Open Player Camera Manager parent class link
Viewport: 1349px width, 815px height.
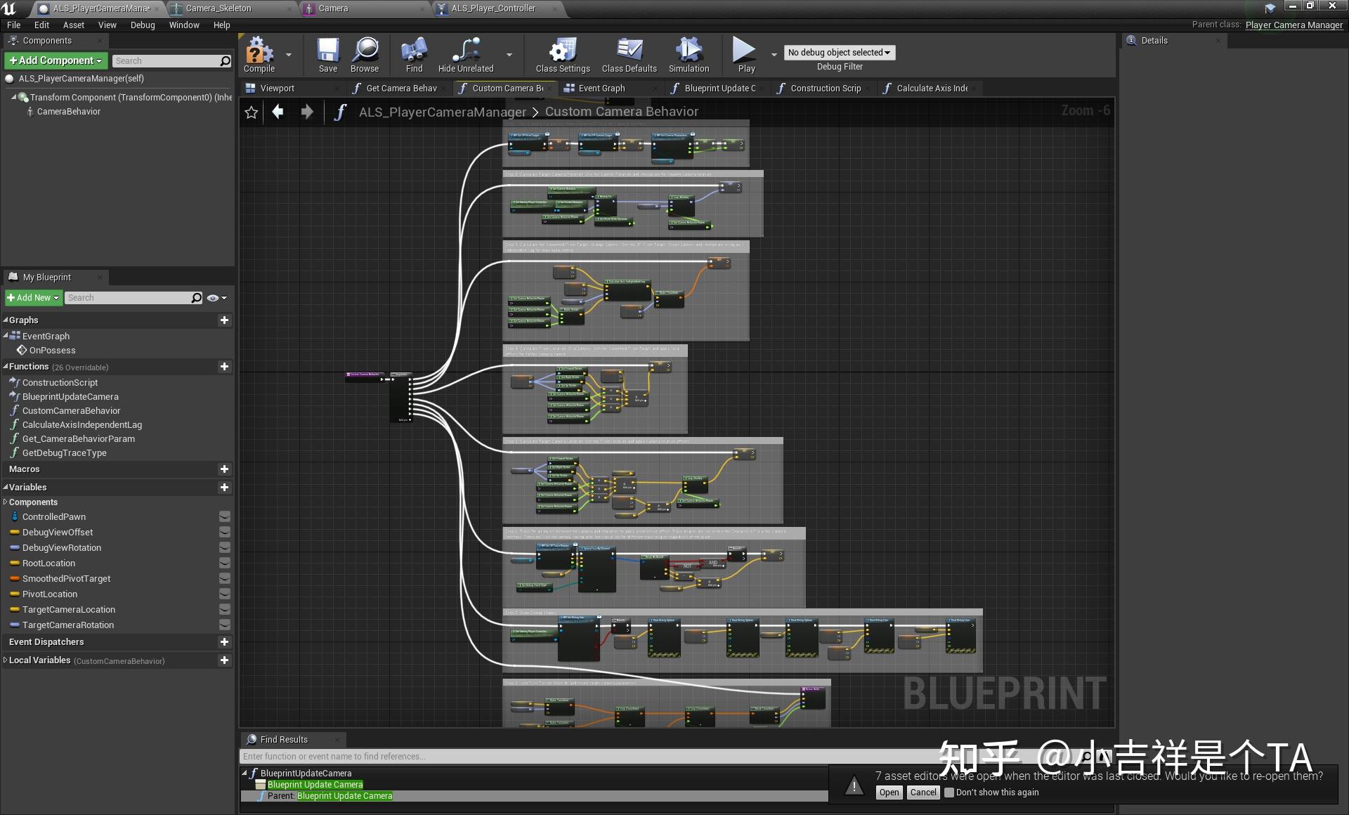(x=1293, y=25)
